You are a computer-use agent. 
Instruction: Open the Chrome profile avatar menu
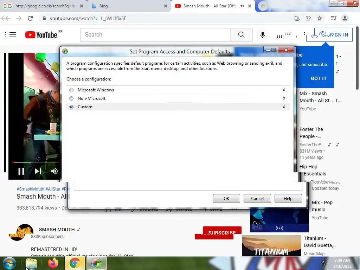345,18
